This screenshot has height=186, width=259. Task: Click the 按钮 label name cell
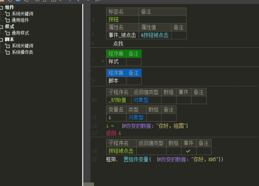tap(122, 19)
